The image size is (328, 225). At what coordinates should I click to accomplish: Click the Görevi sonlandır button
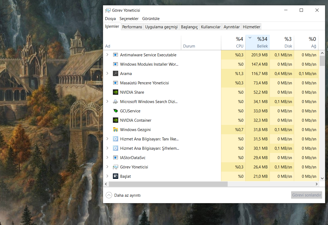307,195
